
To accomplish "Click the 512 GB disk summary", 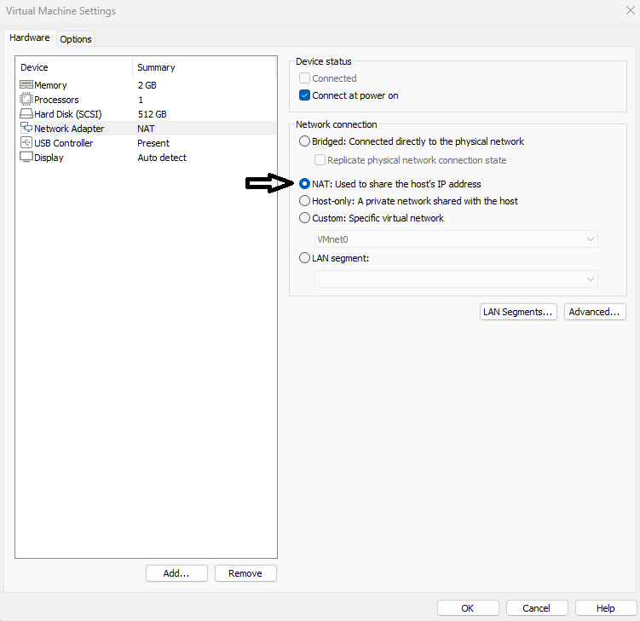I will coord(152,114).
